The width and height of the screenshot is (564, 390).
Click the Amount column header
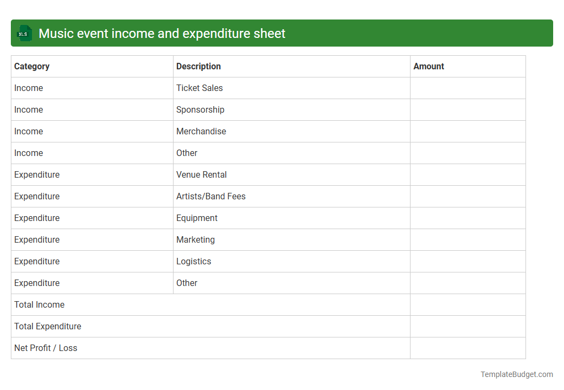[x=428, y=66]
